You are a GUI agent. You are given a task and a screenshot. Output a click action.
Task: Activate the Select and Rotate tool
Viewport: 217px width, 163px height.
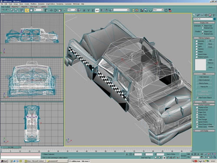(x=56, y=10)
